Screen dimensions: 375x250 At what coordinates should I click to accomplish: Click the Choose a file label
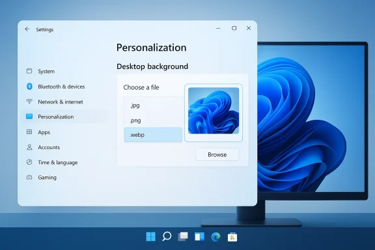pos(141,87)
